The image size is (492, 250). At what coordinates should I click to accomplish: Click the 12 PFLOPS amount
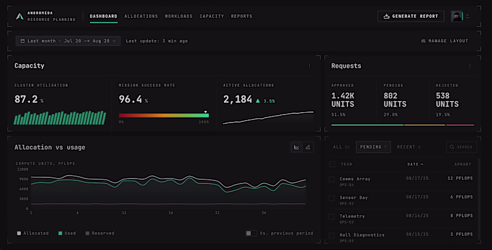pyautogui.click(x=460, y=178)
